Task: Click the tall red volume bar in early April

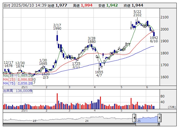Action: [x=100, y=103]
